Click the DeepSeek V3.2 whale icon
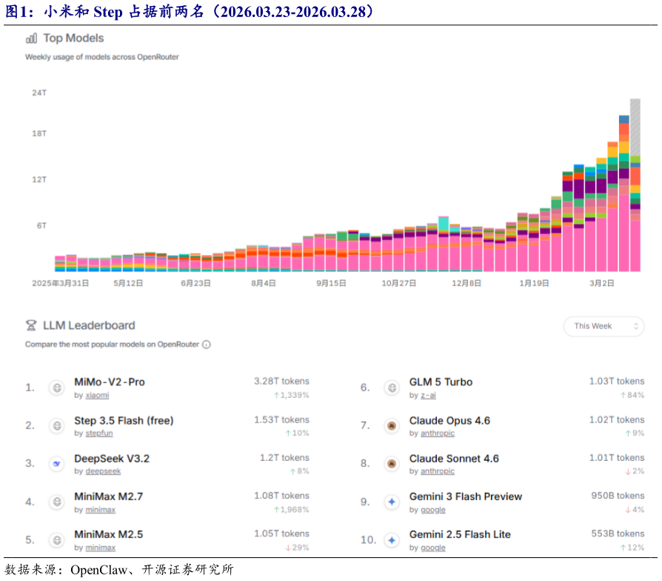 coord(56,463)
